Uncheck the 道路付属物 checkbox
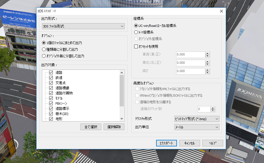 click(x=51, y=93)
